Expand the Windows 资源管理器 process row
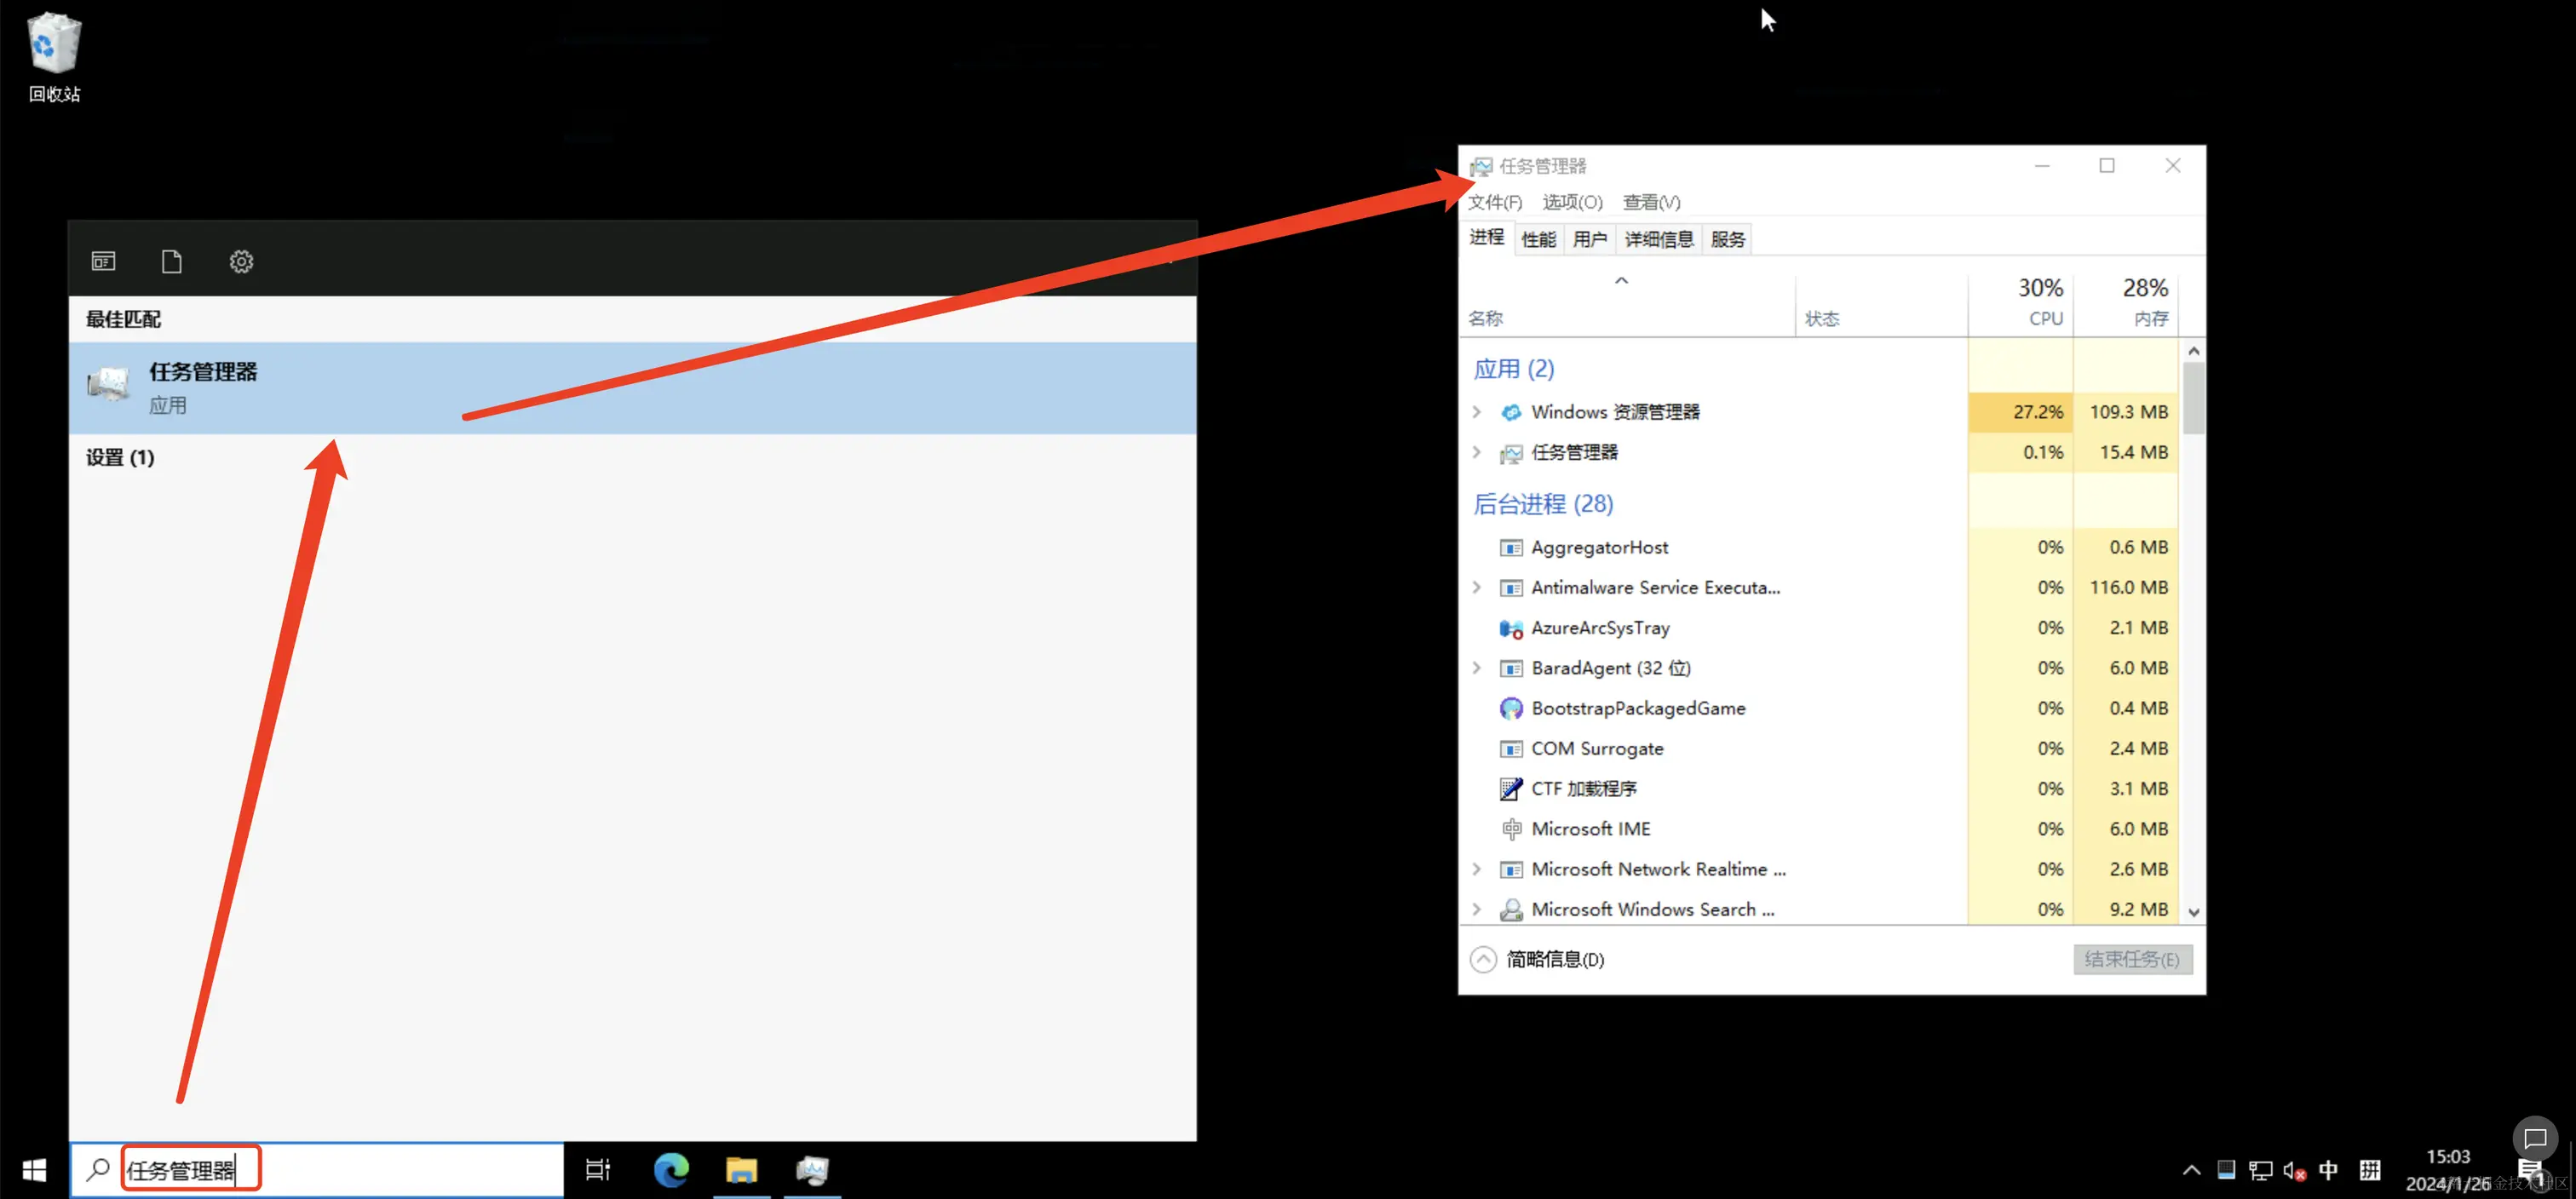 [1477, 412]
